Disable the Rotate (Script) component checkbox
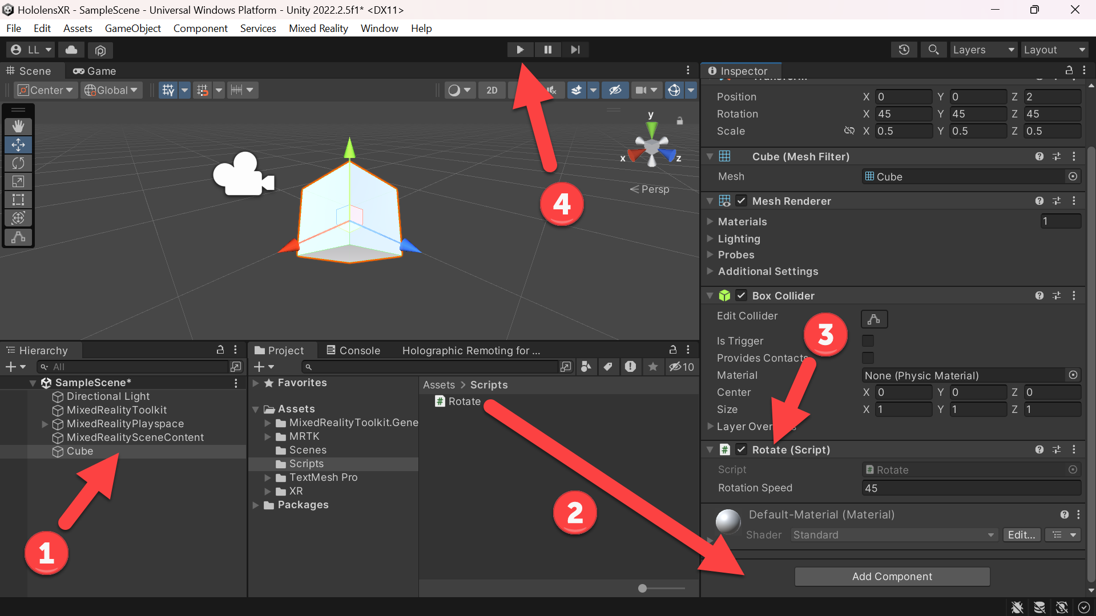Viewport: 1096px width, 616px height. 741,449
